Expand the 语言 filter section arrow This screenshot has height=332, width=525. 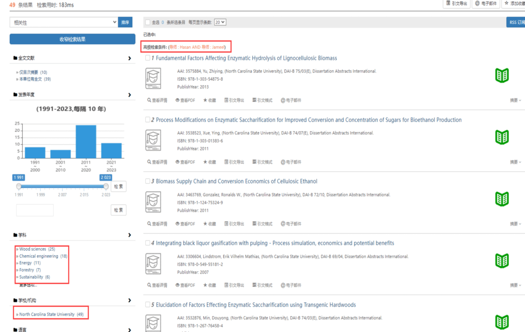(130, 330)
